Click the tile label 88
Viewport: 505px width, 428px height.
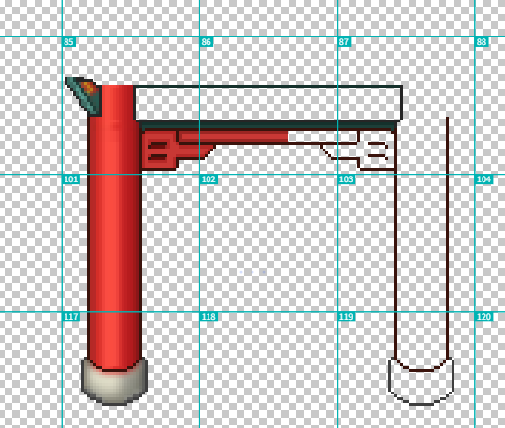[482, 42]
